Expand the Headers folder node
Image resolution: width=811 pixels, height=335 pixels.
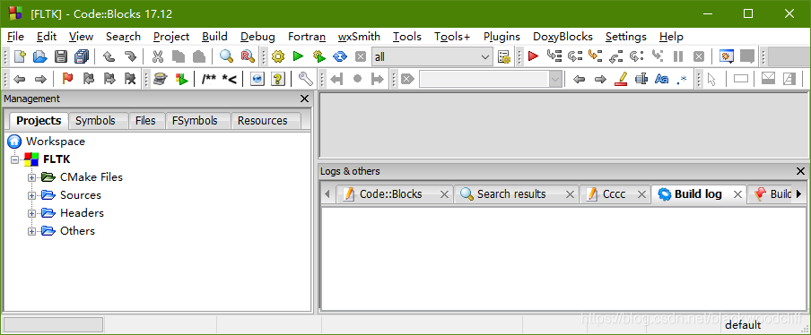pos(32,213)
